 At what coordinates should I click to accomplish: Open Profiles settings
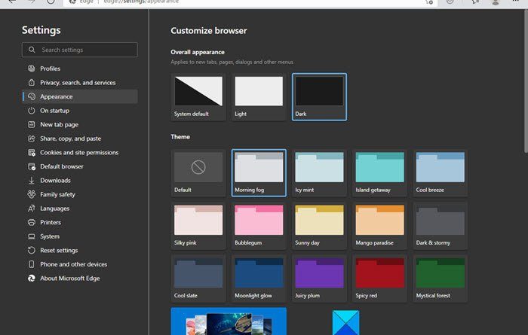pos(80,69)
